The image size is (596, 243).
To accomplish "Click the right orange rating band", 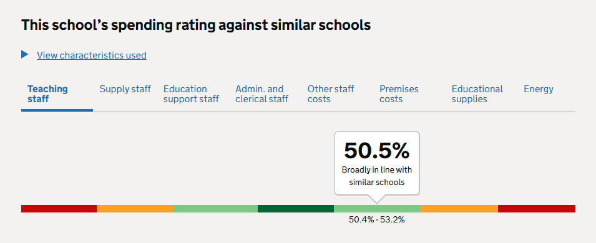I will (x=459, y=209).
